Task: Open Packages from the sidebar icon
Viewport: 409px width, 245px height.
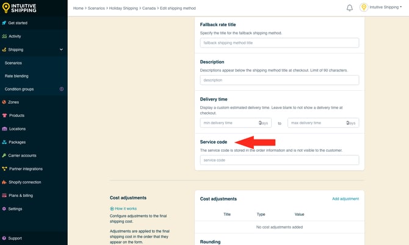Action: [5, 142]
